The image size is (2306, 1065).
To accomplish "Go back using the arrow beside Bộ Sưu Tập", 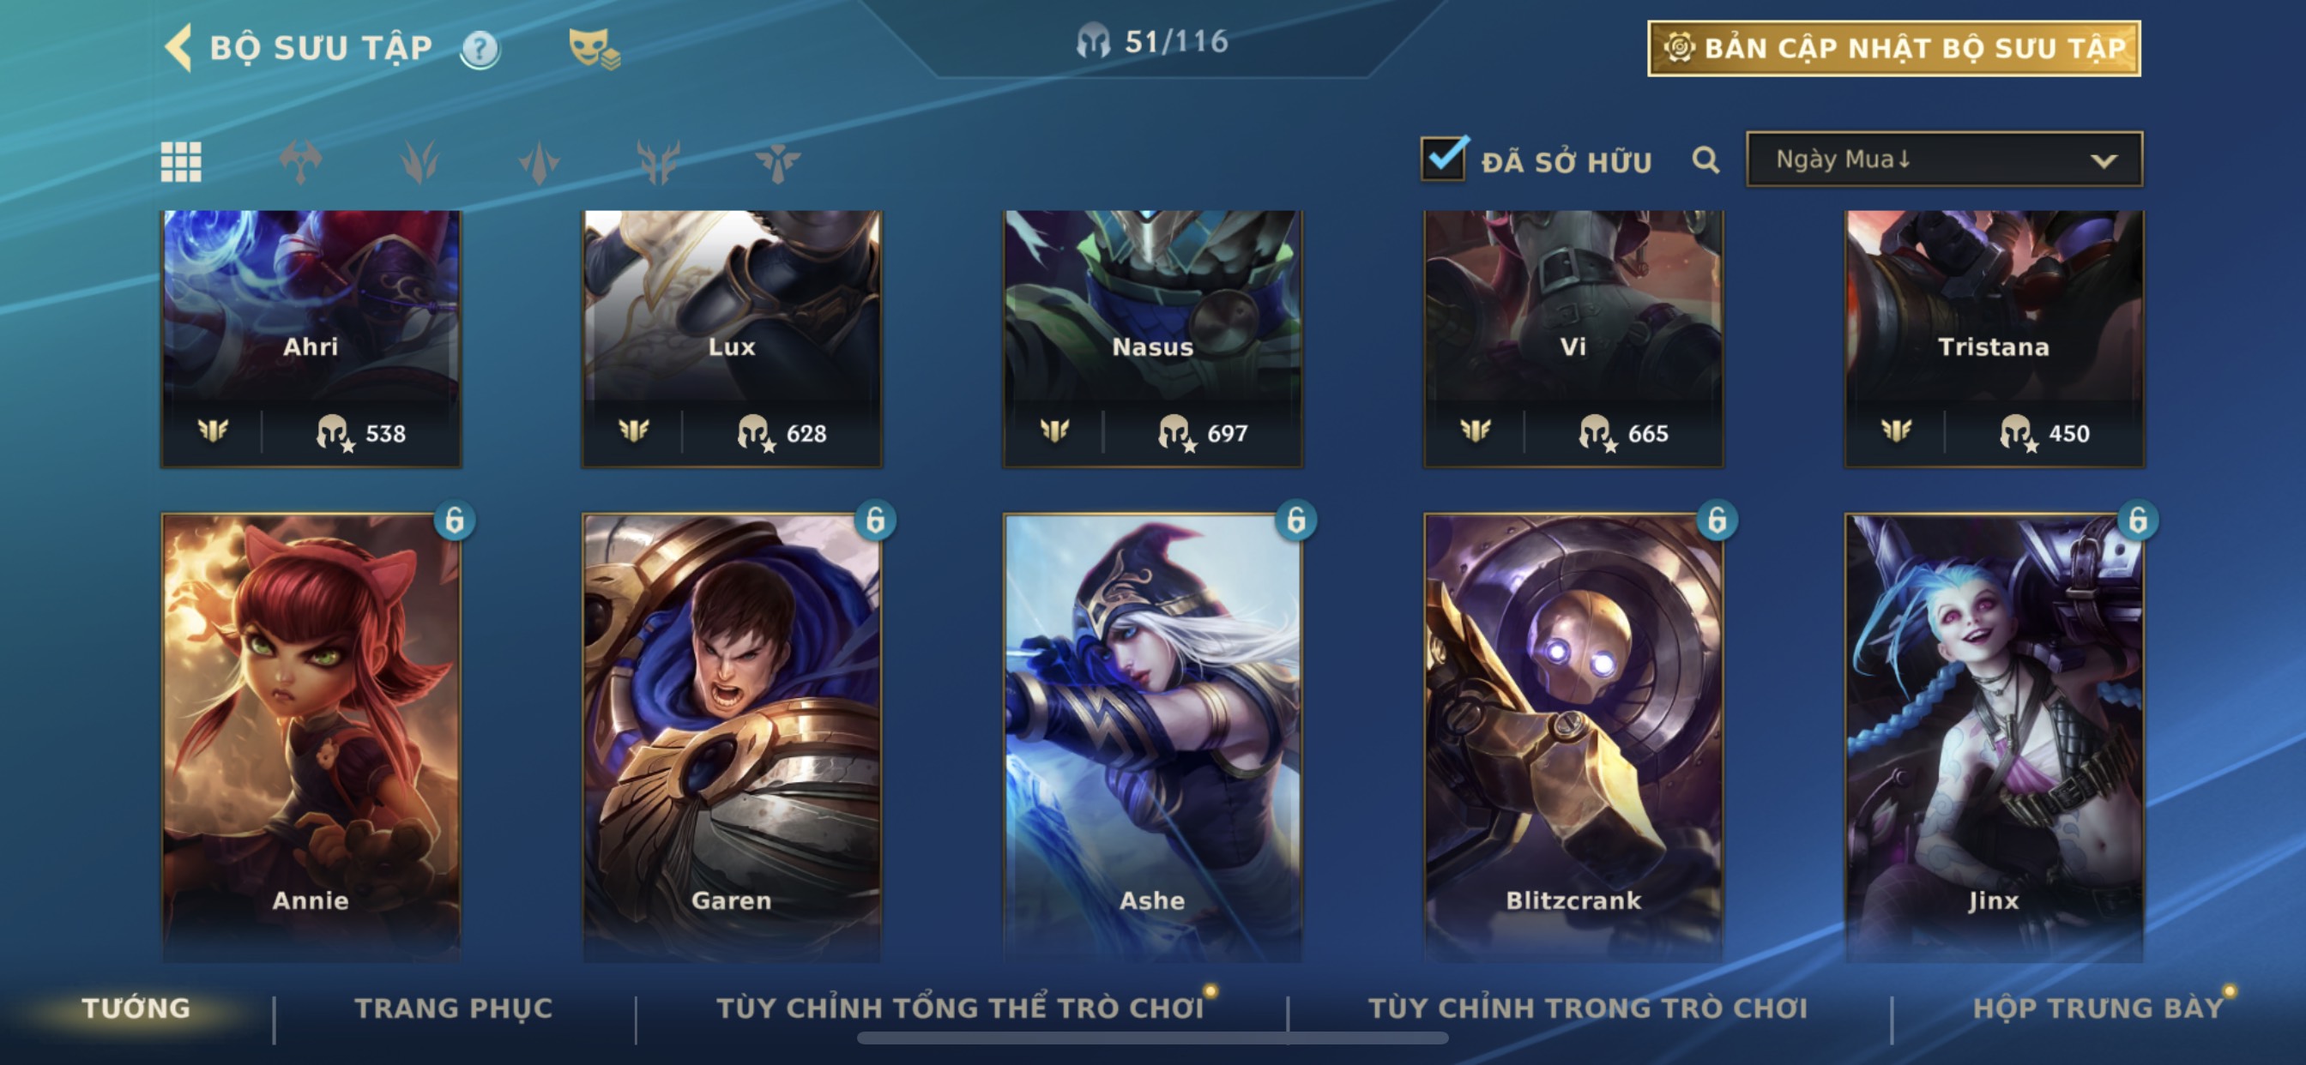I will 178,46.
